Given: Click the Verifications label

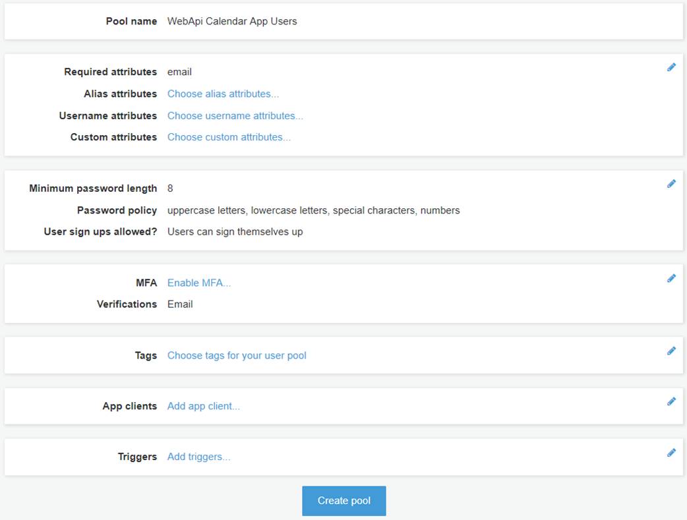Looking at the screenshot, I should tap(127, 304).
